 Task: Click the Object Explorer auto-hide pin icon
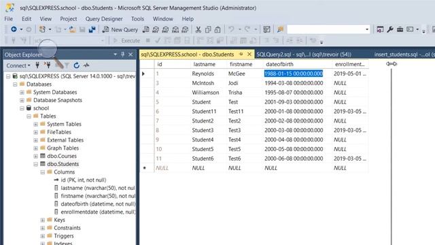click(x=122, y=54)
